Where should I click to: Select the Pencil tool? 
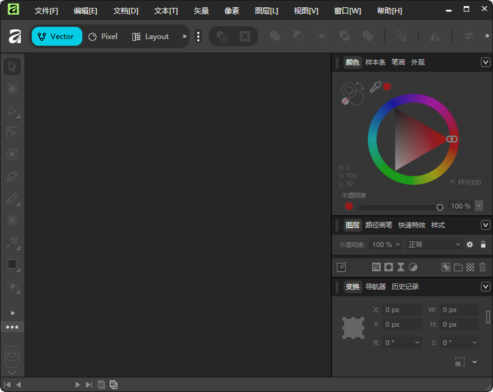[12, 199]
